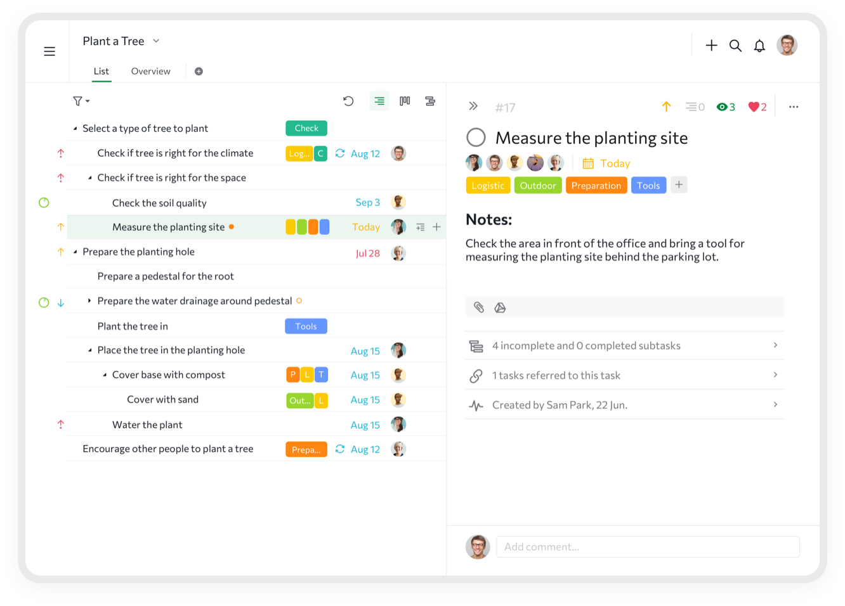Collapse the Select a type of tree to plant group

tap(77, 128)
